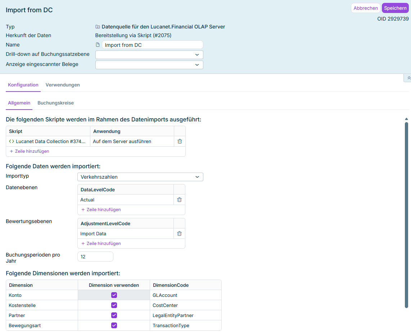The image size is (411, 334).
Task: Delete the Lucanet Data Collection script row
Action: point(180,142)
